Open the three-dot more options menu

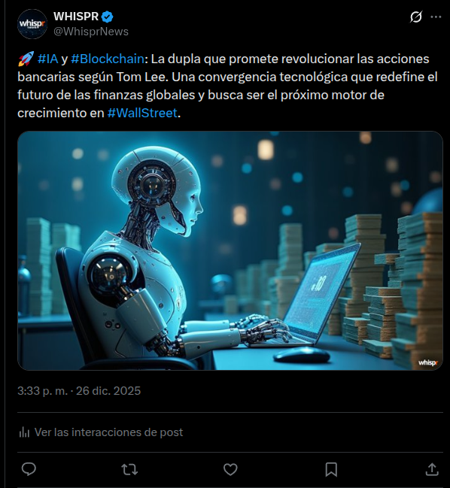436,17
